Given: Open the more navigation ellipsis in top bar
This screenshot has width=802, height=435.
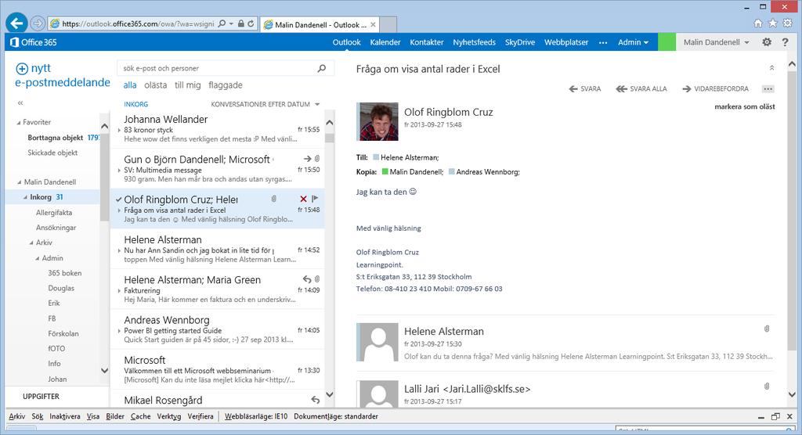Looking at the screenshot, I should [x=603, y=42].
